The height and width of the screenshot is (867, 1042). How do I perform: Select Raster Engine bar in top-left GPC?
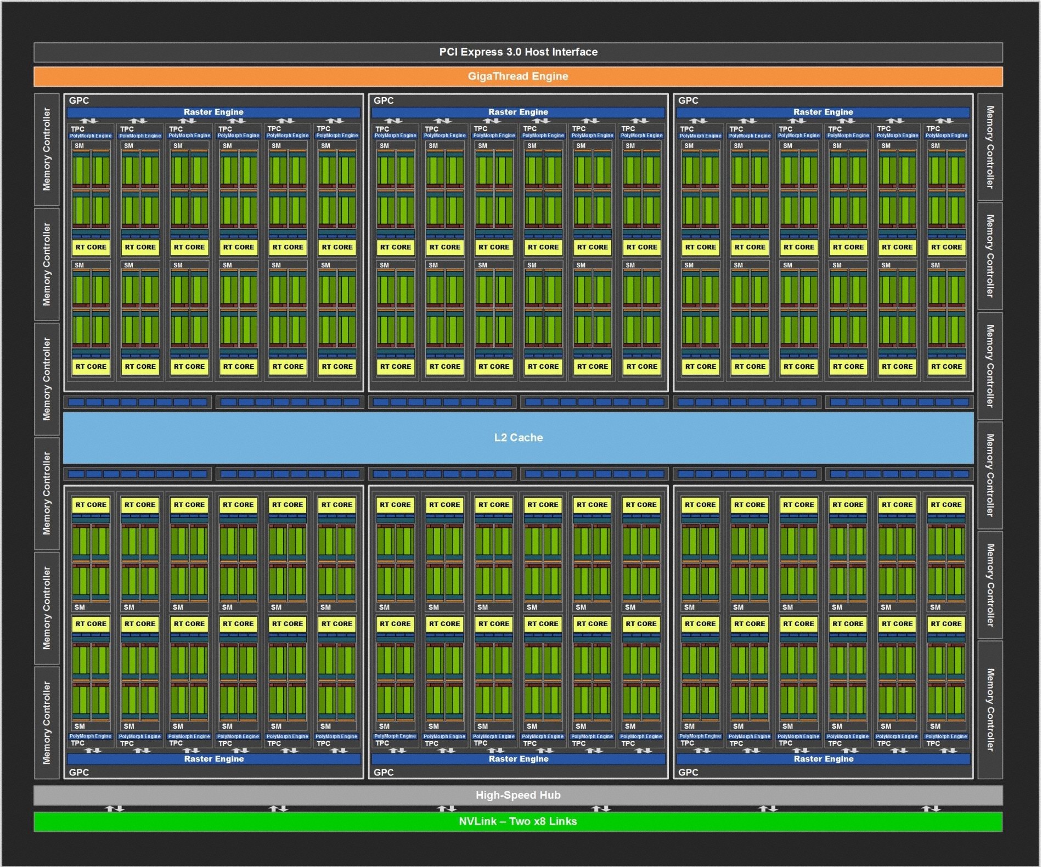[213, 112]
